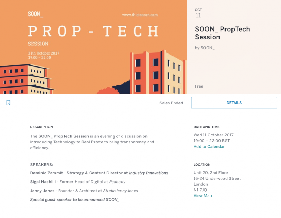Click the www.thisissoon.com link on the banner
281x218 pixels.
pyautogui.click(x=140, y=15)
